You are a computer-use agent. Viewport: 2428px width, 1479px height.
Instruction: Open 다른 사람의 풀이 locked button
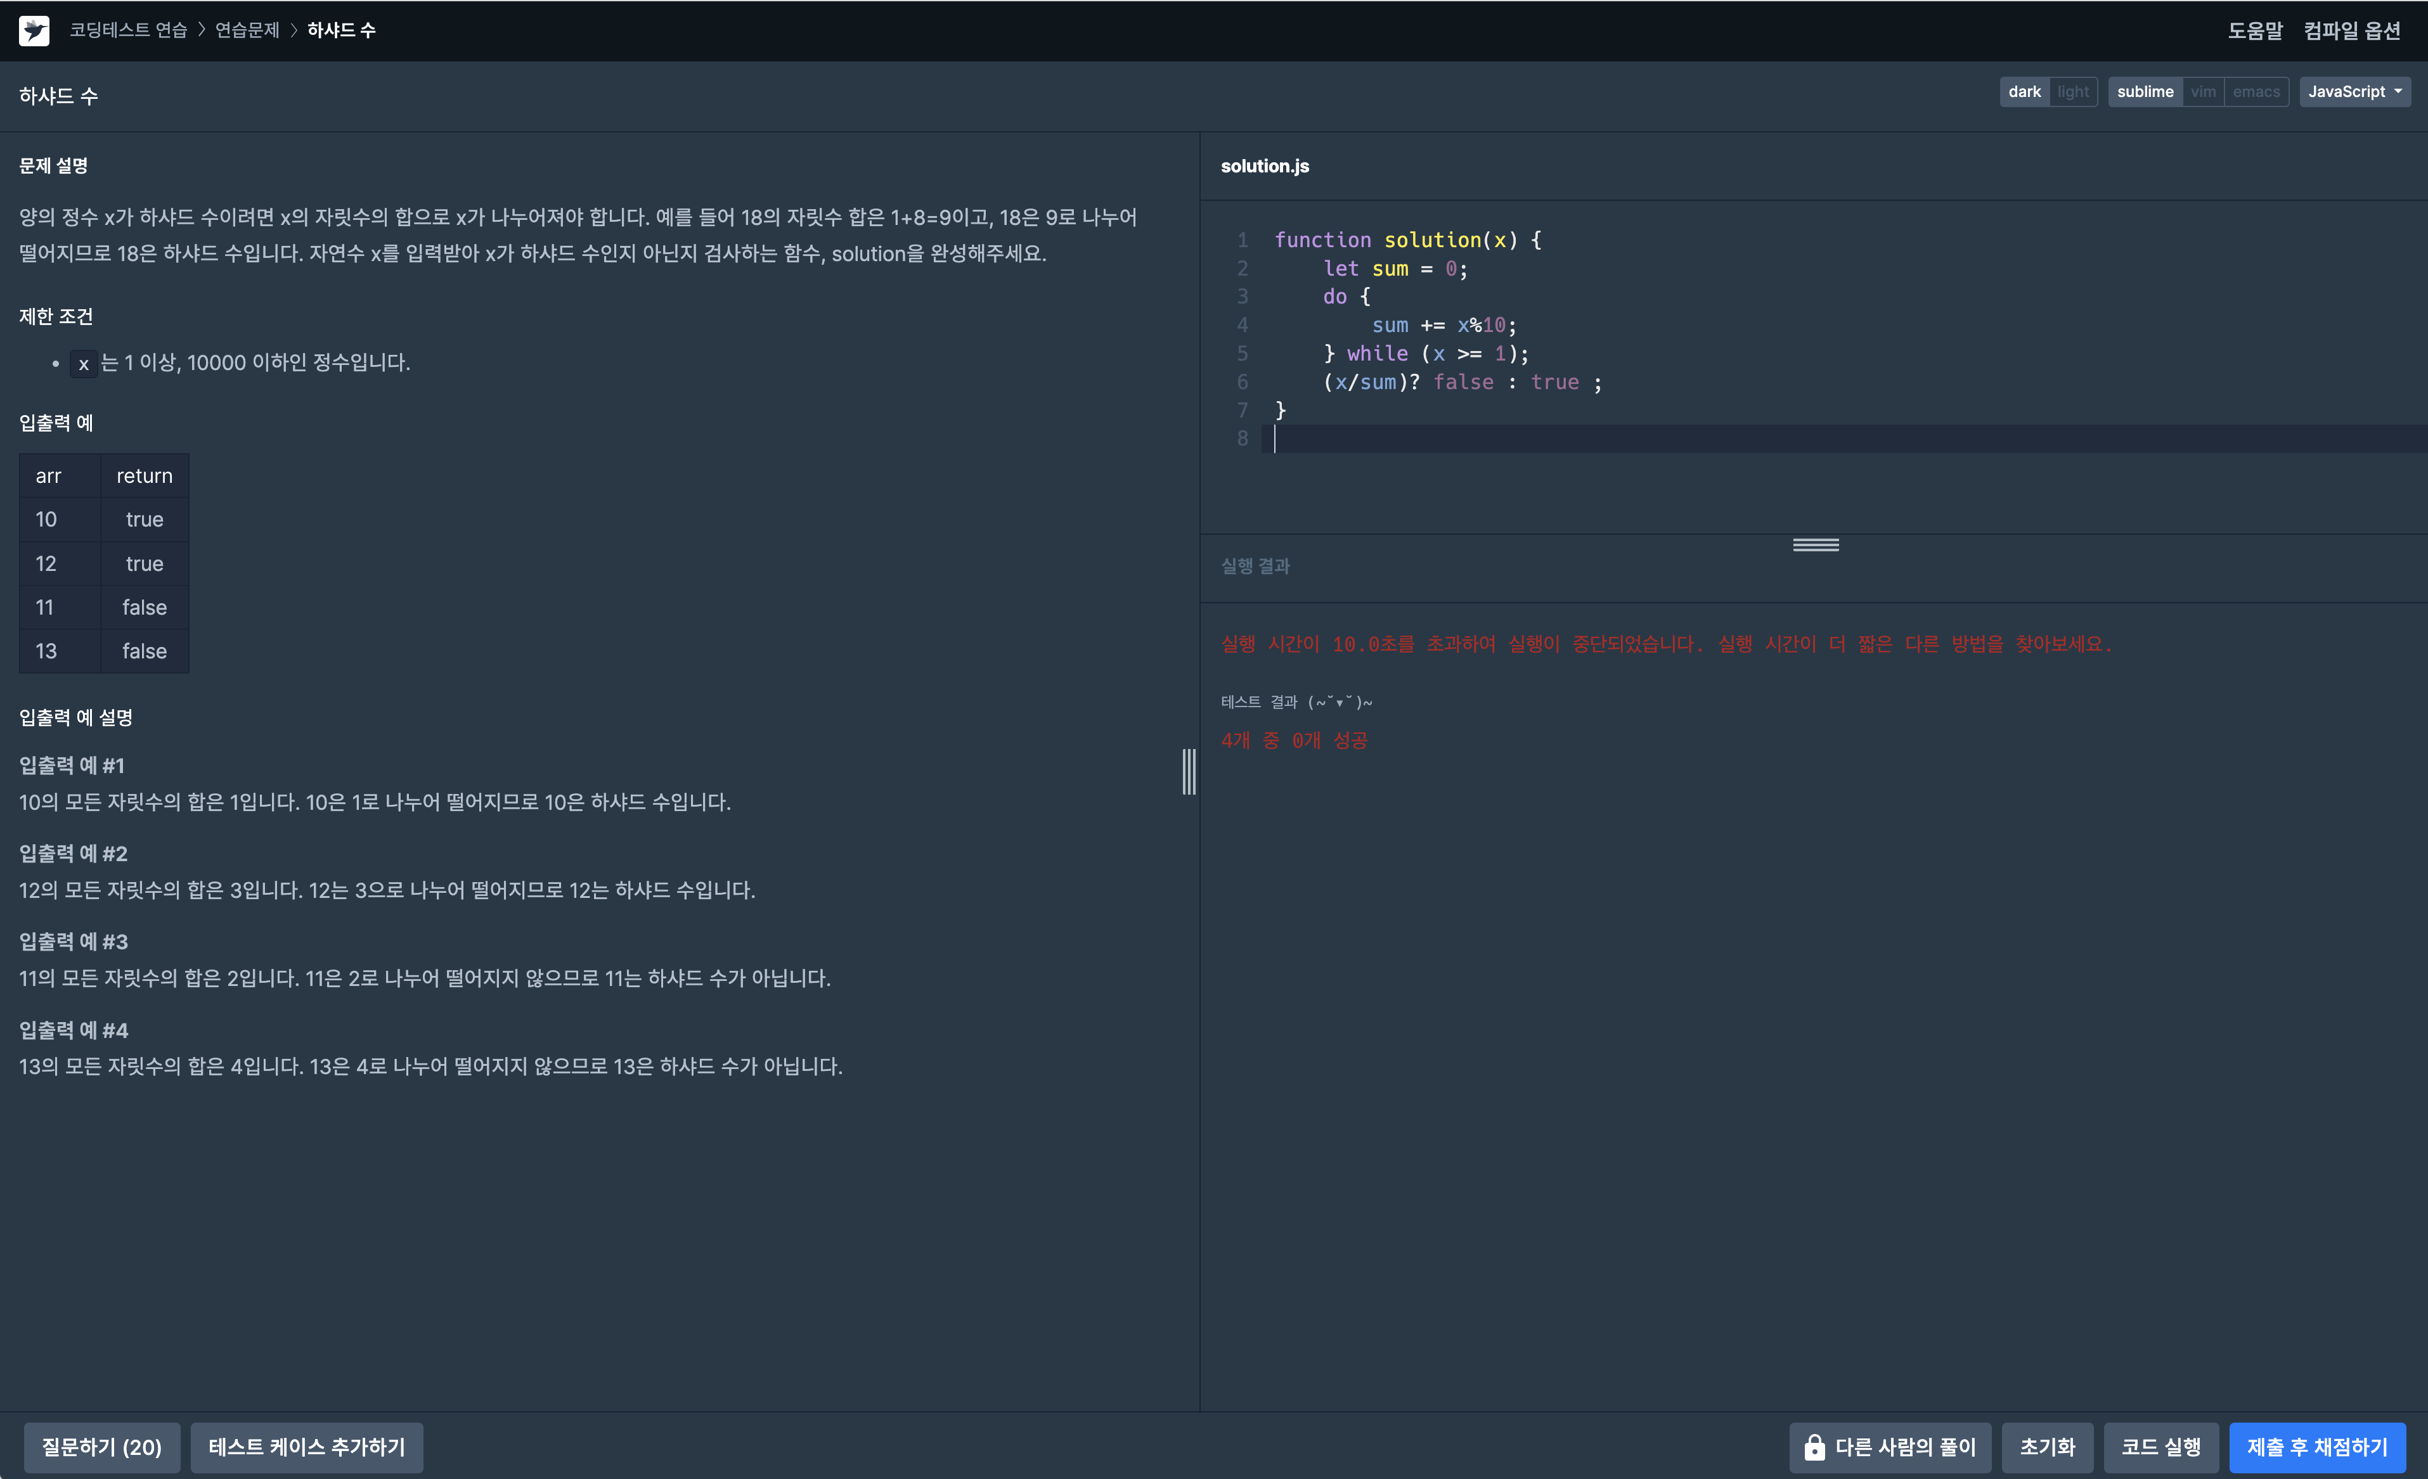pyautogui.click(x=1890, y=1447)
